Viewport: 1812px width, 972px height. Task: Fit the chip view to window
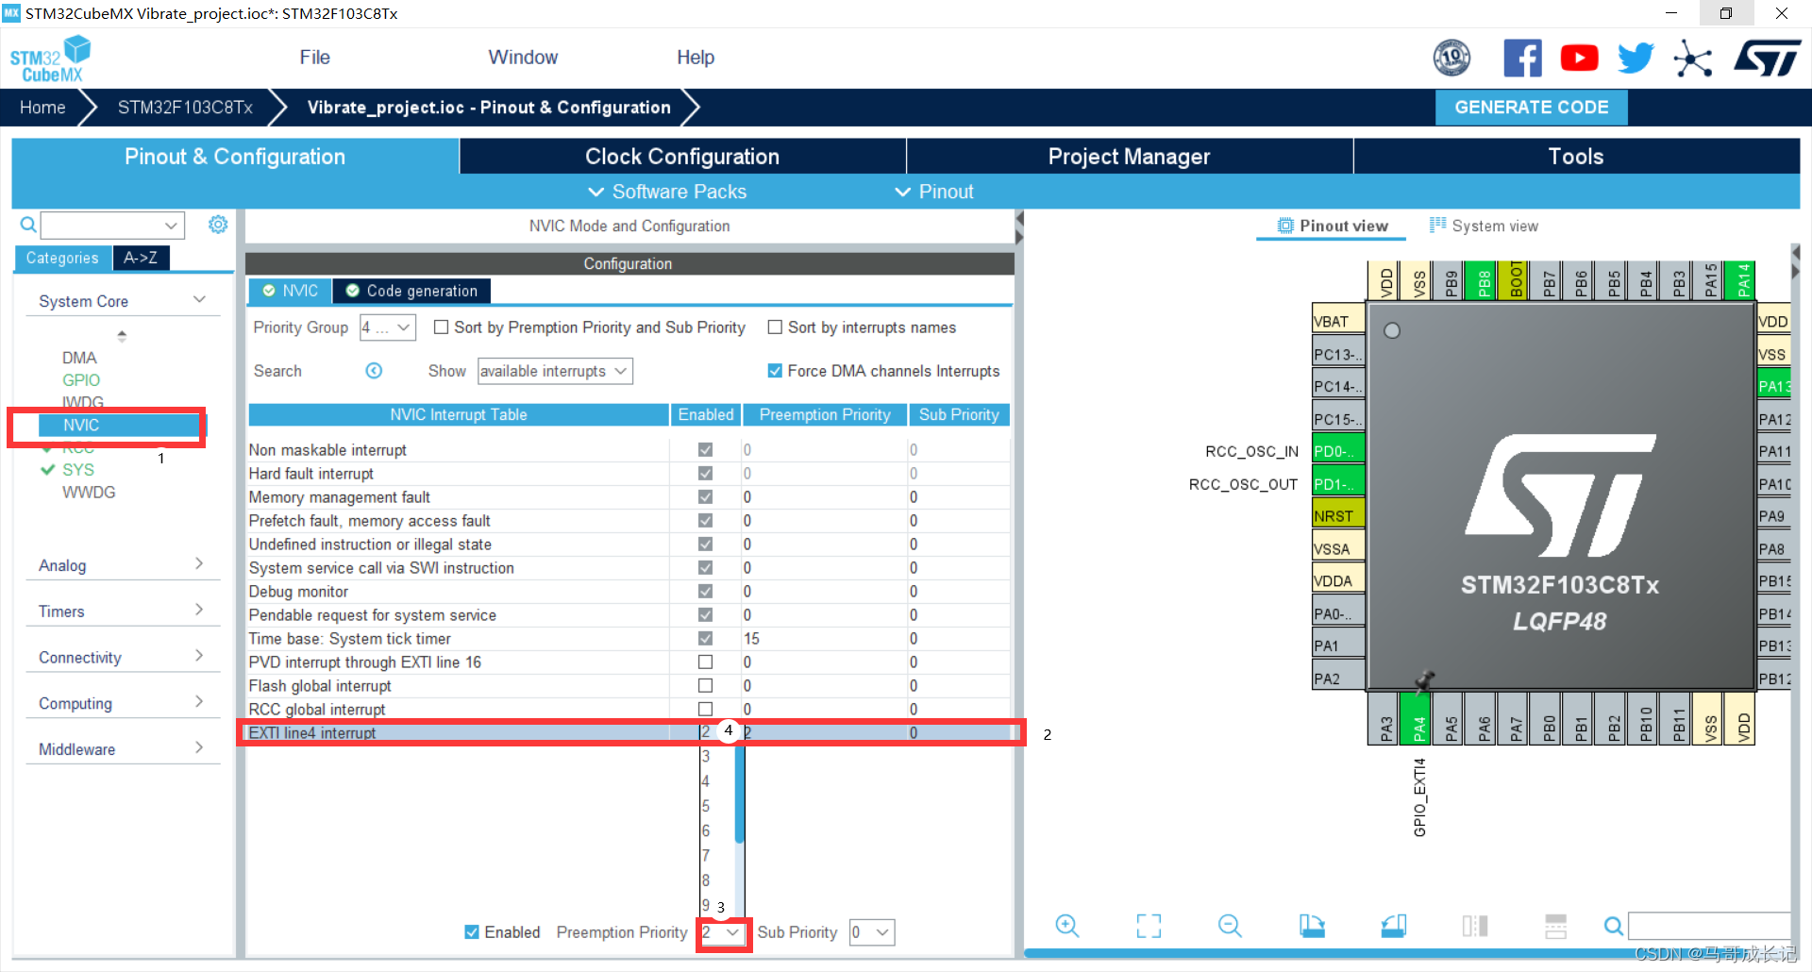pyautogui.click(x=1149, y=926)
